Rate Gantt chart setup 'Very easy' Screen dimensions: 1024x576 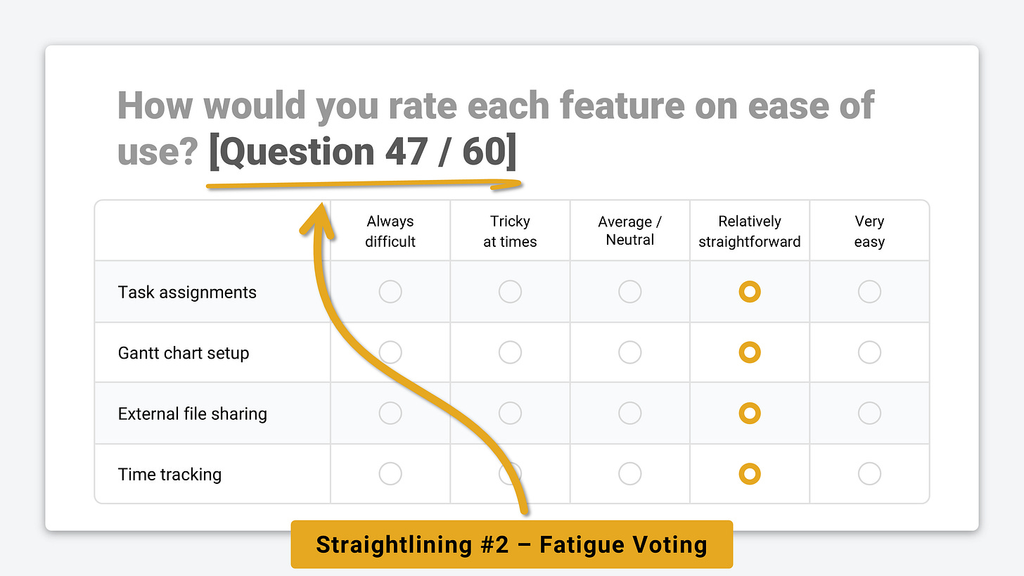[x=869, y=352]
